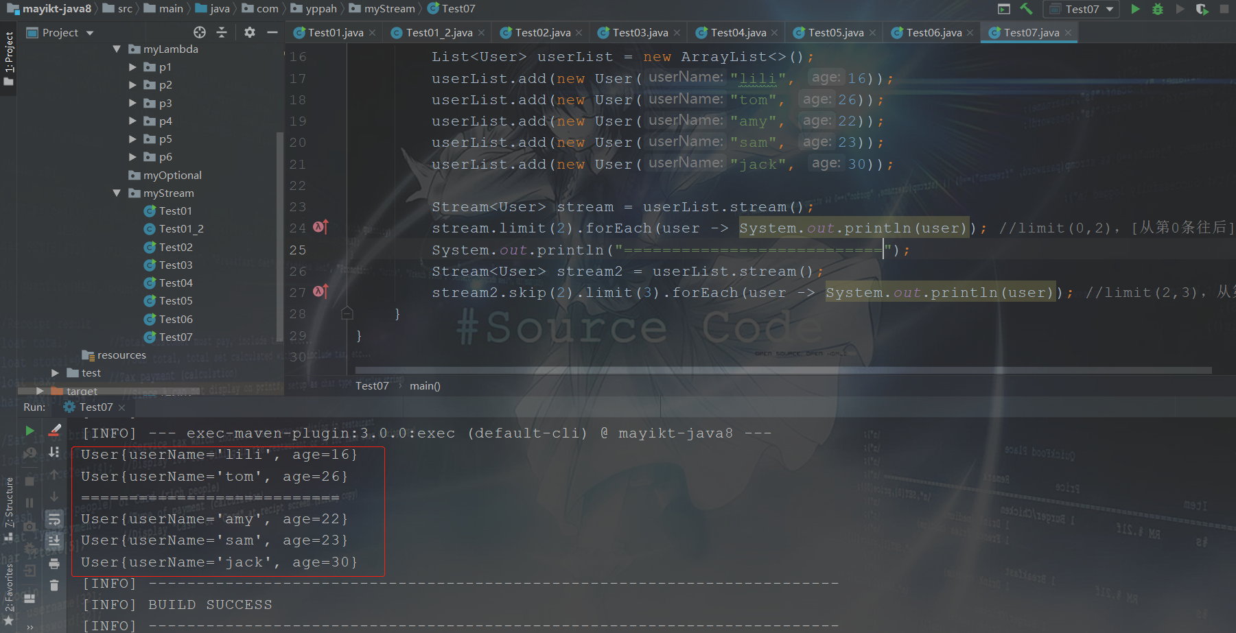Close the Test06.java editor tab
The image size is (1236, 633).
pyautogui.click(x=970, y=33)
